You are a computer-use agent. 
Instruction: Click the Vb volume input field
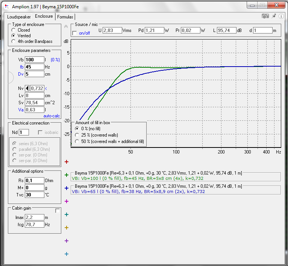35,60
